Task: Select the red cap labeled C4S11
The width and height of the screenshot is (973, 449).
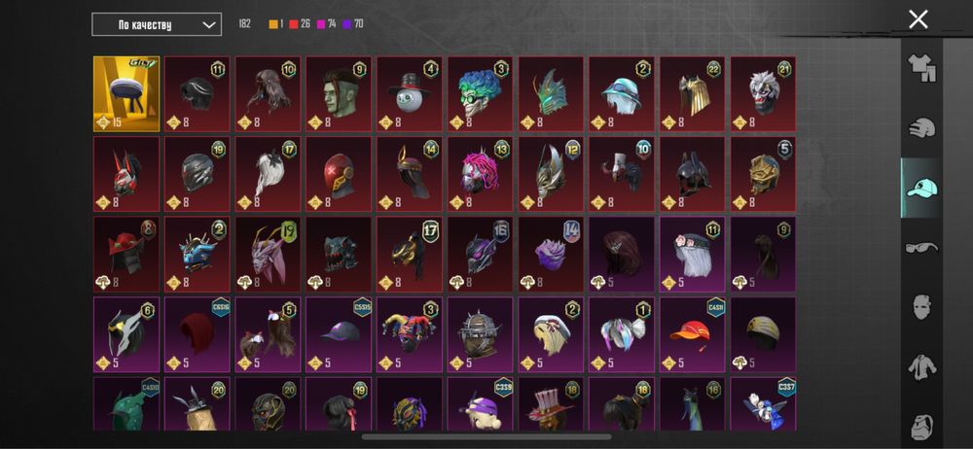Action: [x=693, y=334]
